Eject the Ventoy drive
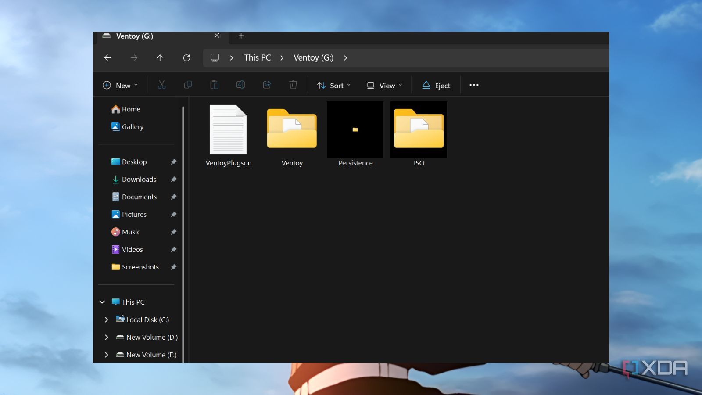 pyautogui.click(x=436, y=86)
